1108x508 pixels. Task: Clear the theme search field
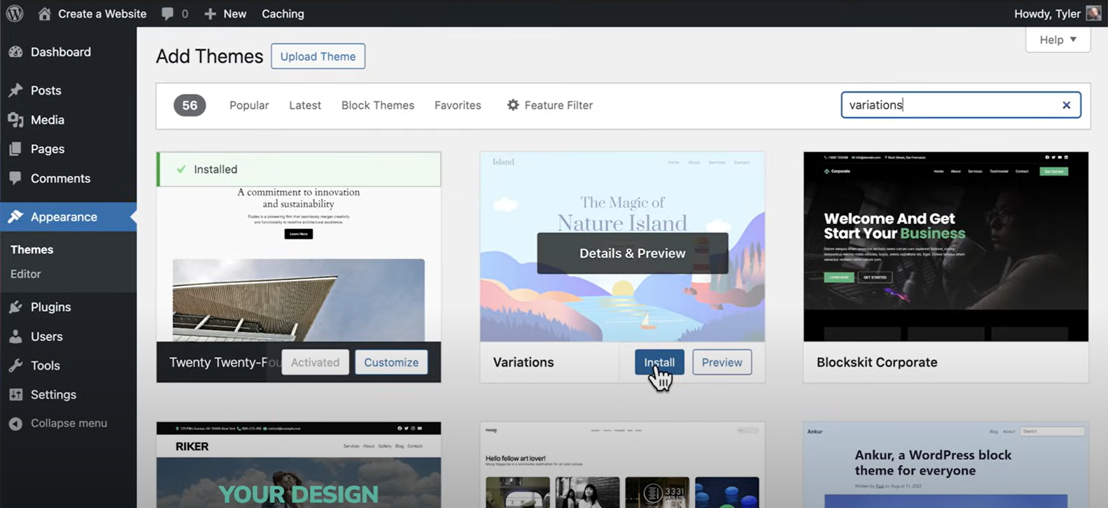[x=1066, y=105]
